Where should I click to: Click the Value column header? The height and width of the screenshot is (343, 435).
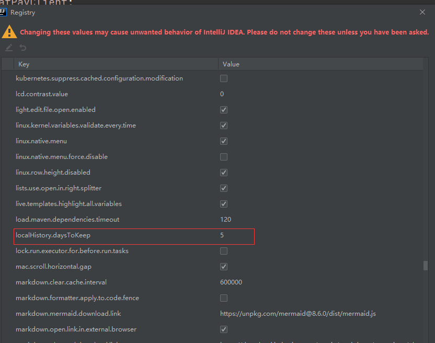coord(320,64)
